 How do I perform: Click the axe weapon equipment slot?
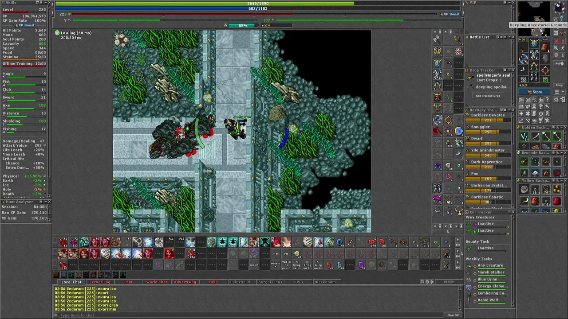click(523, 58)
